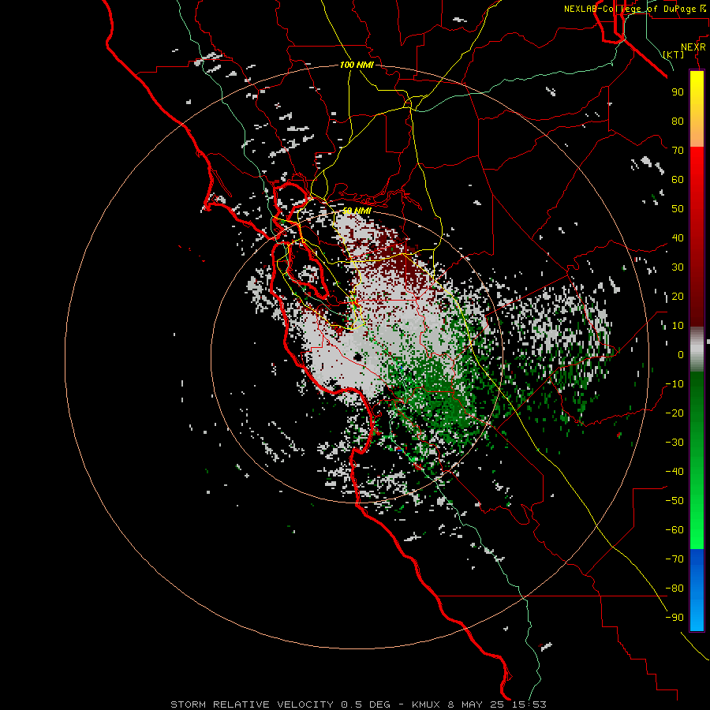Click the 0 value on velocity scale
Image resolution: width=710 pixels, height=710 pixels.
tap(681, 355)
